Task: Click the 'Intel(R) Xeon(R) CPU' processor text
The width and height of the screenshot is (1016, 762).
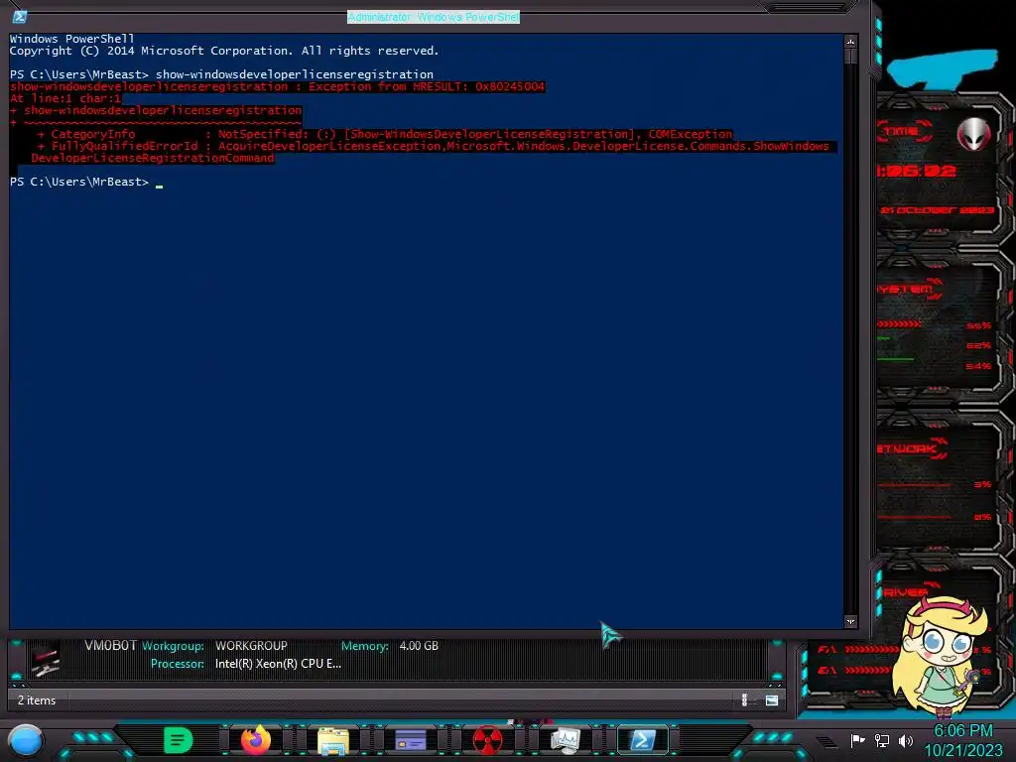Action: tap(278, 664)
